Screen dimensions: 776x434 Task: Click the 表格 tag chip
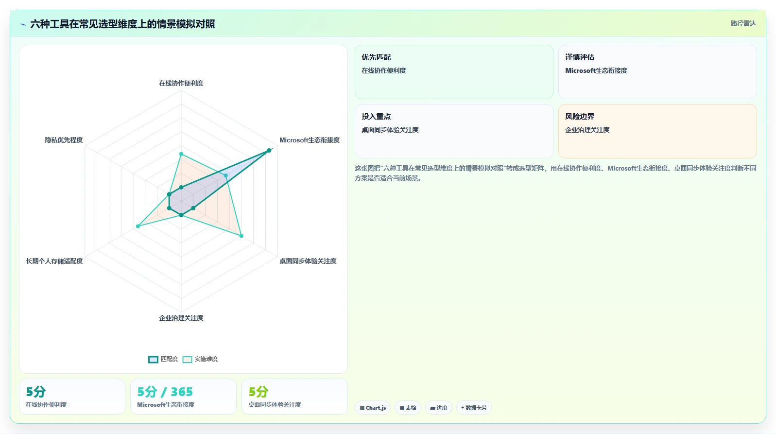coord(408,408)
